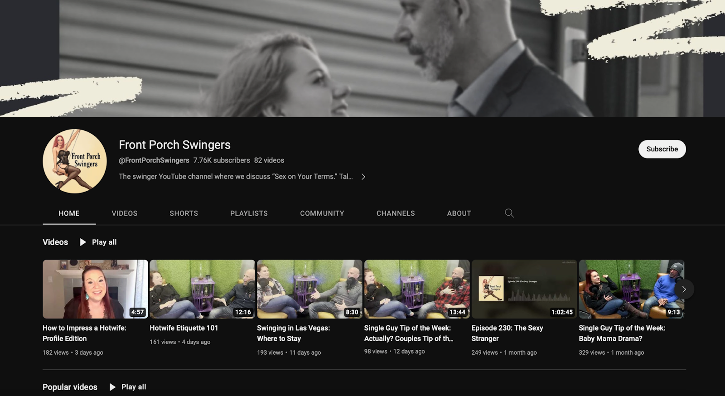Click '98 views • 12 days ago' text
Viewport: 725px width, 396px height.
pyautogui.click(x=395, y=352)
